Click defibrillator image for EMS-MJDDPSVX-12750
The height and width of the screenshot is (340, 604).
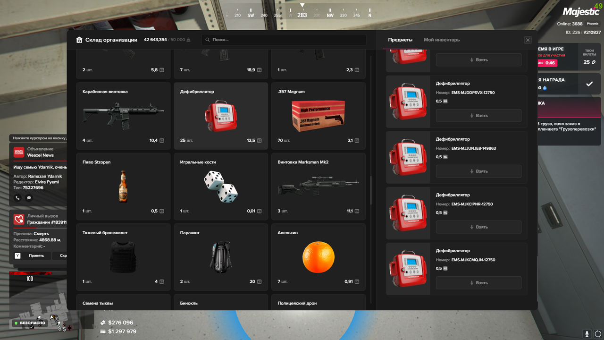pos(408,102)
